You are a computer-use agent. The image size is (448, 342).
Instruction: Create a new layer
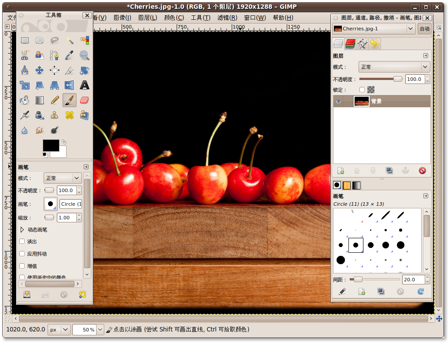(340, 171)
